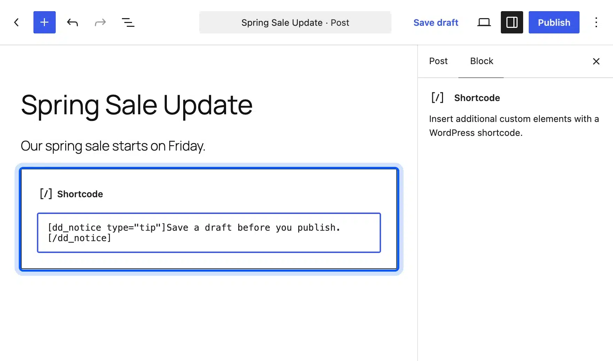613x361 pixels.
Task: Open the Document Overview list view
Action: pos(128,22)
